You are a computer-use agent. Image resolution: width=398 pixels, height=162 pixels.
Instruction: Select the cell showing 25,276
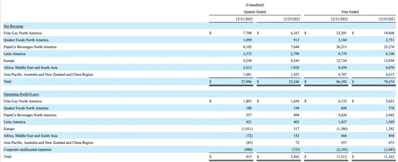point(389,47)
